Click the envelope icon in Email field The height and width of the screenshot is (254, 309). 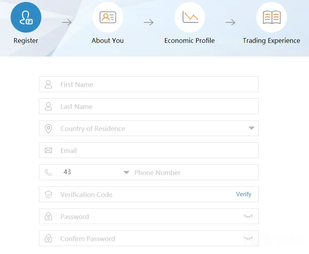48,151
